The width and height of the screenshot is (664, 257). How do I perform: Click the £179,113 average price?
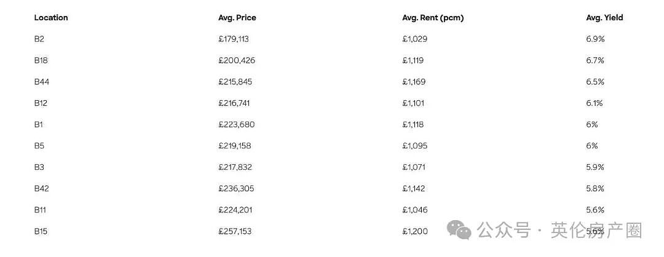click(x=234, y=39)
